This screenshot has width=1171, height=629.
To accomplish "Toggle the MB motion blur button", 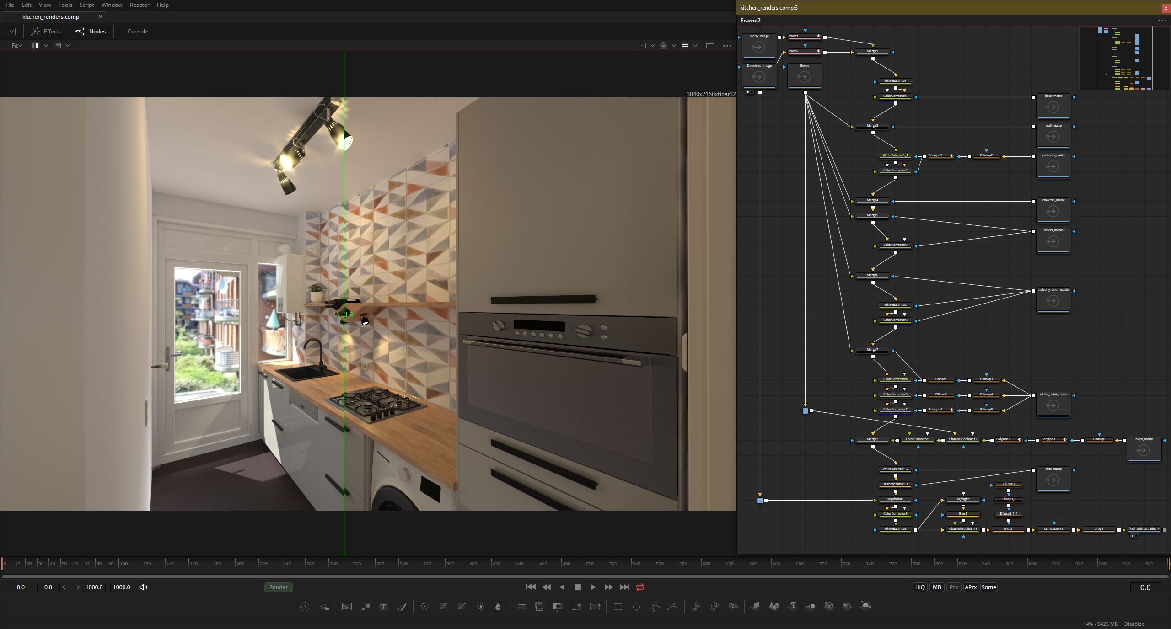I will (x=937, y=587).
